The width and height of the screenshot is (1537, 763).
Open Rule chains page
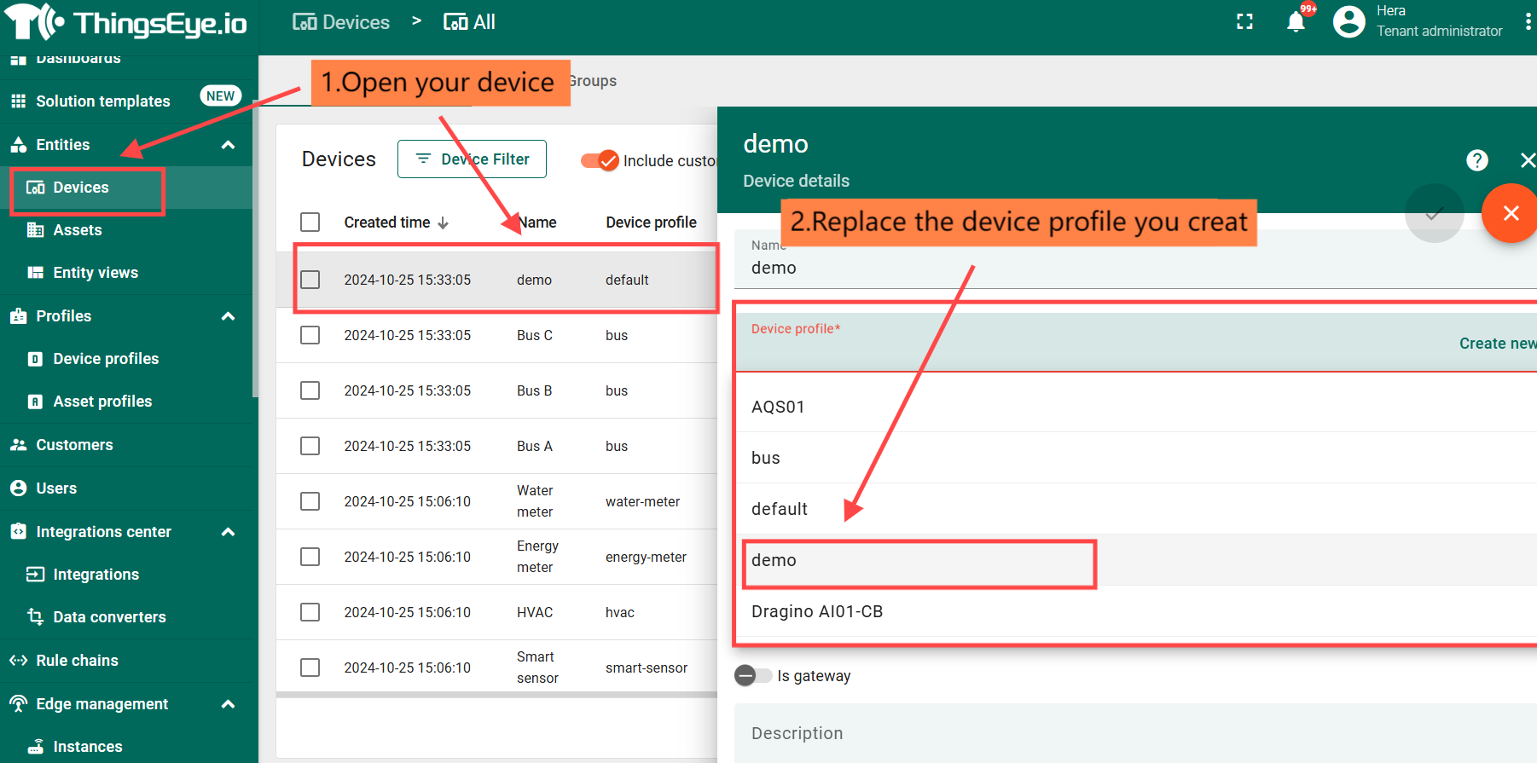tap(77, 661)
